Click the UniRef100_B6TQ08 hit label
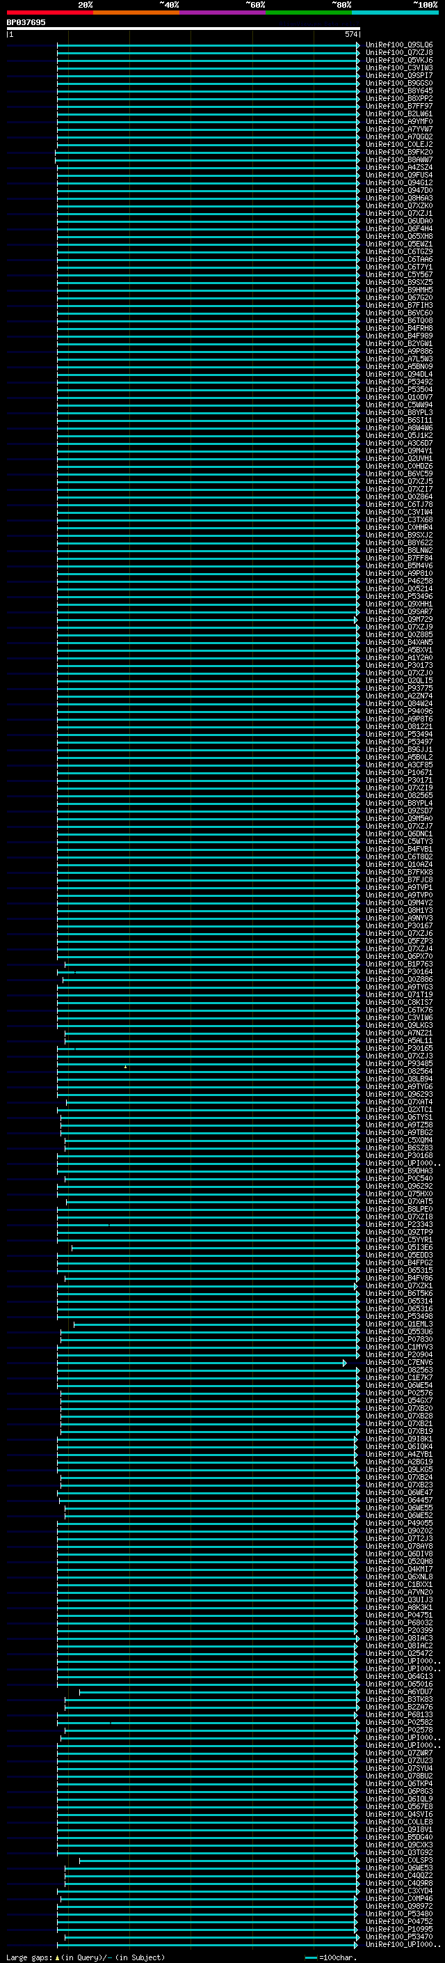Screen dimensions: 445x1963 pyautogui.click(x=399, y=321)
